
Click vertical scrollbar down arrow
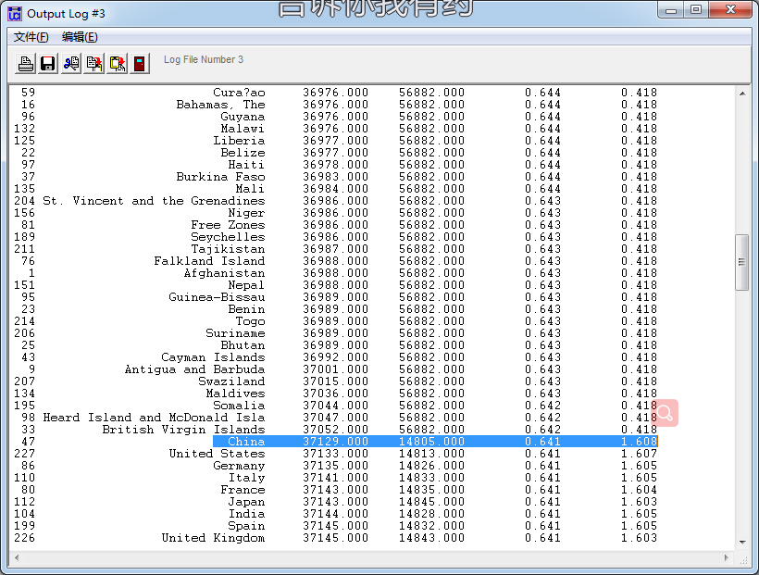[741, 542]
